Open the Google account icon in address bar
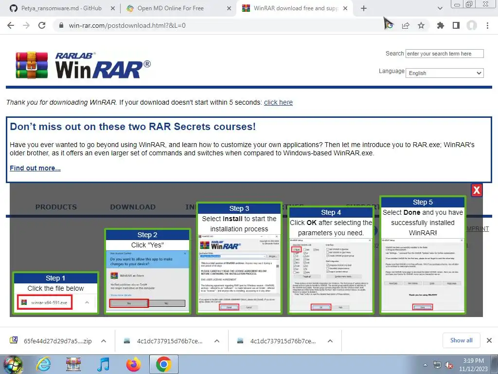 [389, 25]
